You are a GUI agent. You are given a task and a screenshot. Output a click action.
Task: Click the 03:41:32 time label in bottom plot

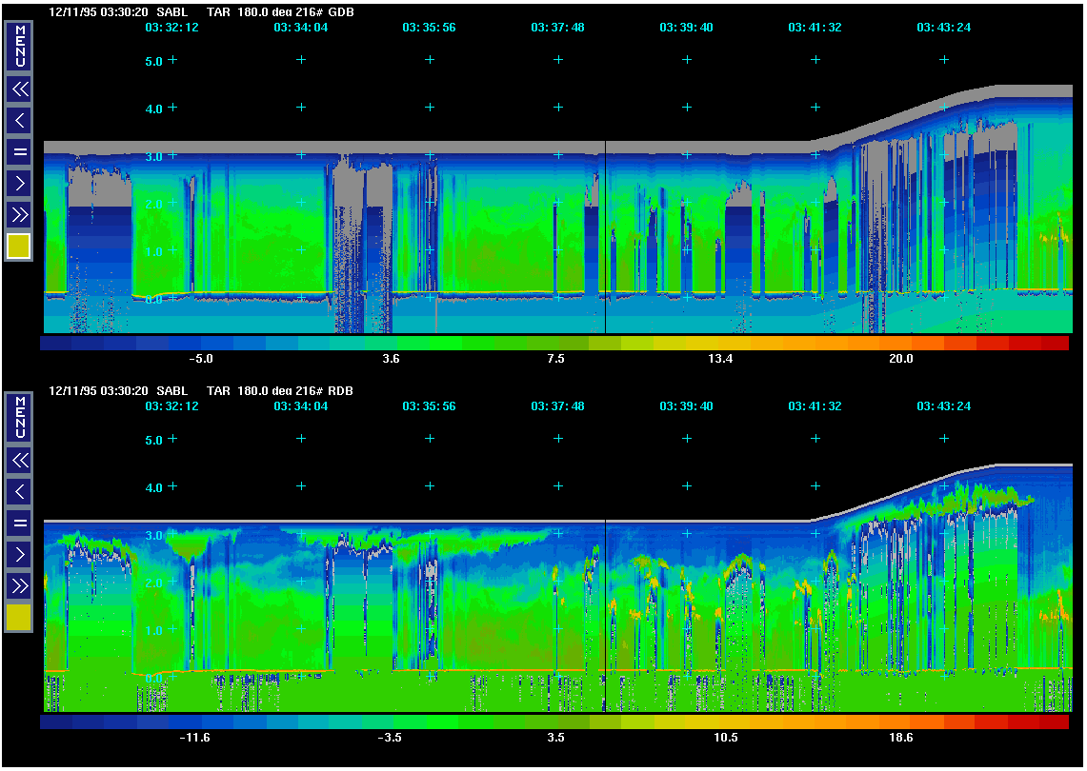coord(815,406)
